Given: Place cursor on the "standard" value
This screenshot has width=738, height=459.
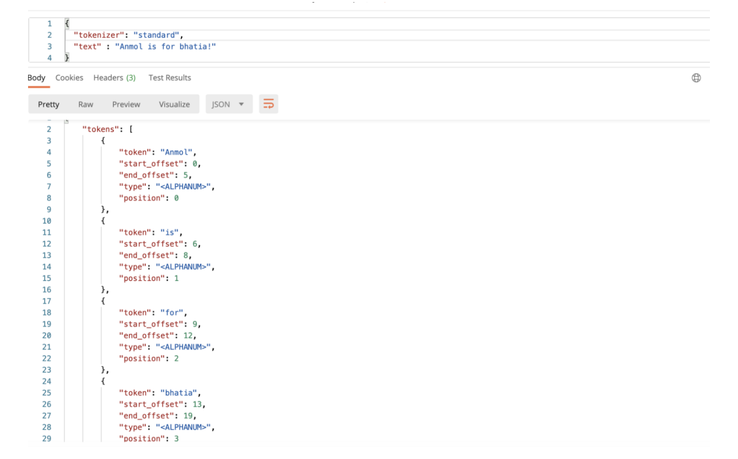Looking at the screenshot, I should (157, 35).
